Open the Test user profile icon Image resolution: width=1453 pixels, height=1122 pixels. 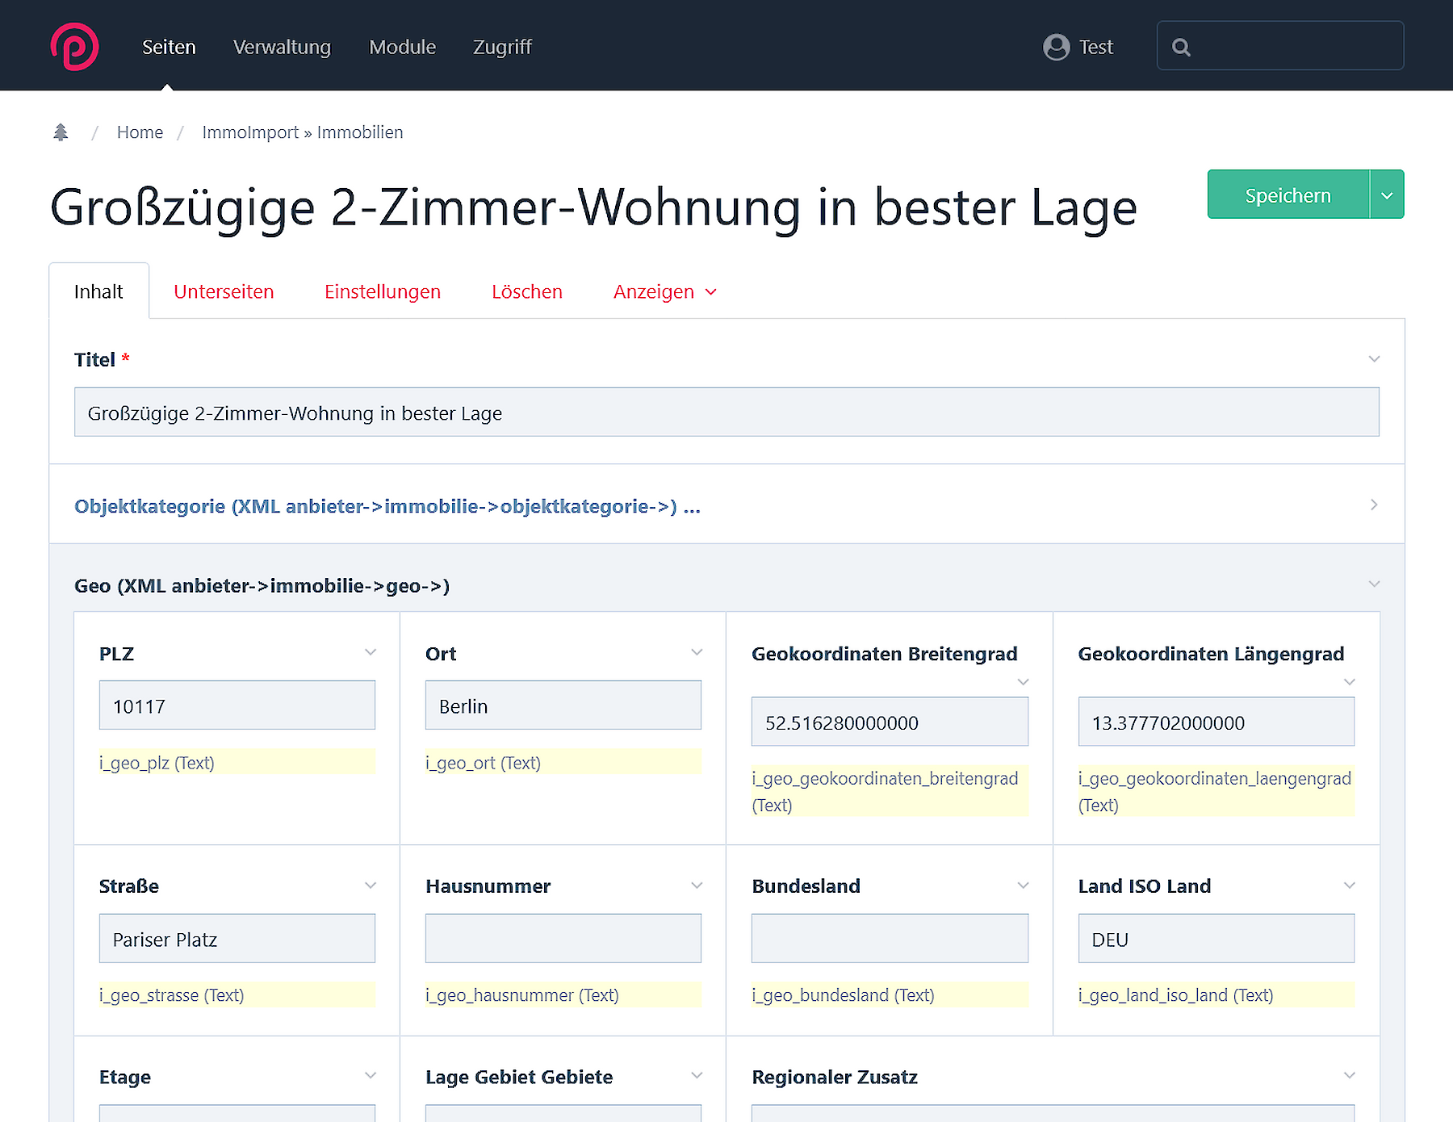pyautogui.click(x=1056, y=48)
